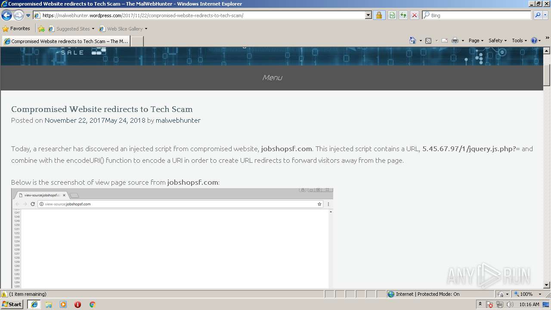Viewport: 551px width, 310px height.
Task: Open the Tools menu
Action: click(519, 40)
